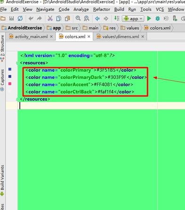The height and width of the screenshot is (210, 185).
Task: Click the Copy icon in toolbar
Action: (x=59, y=18)
